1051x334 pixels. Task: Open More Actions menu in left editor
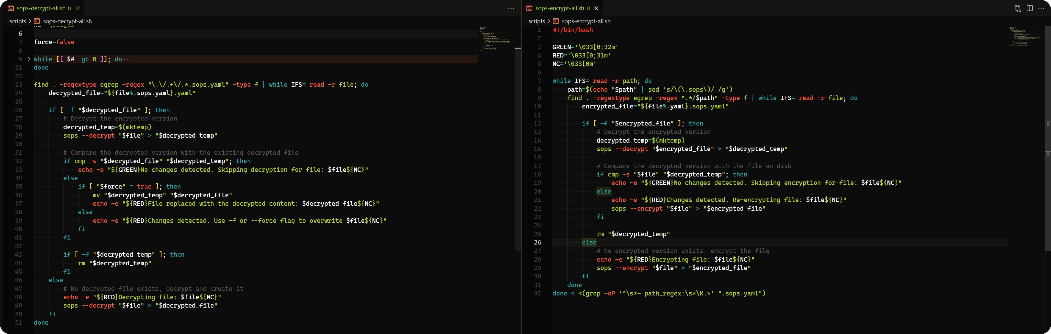pyautogui.click(x=511, y=8)
